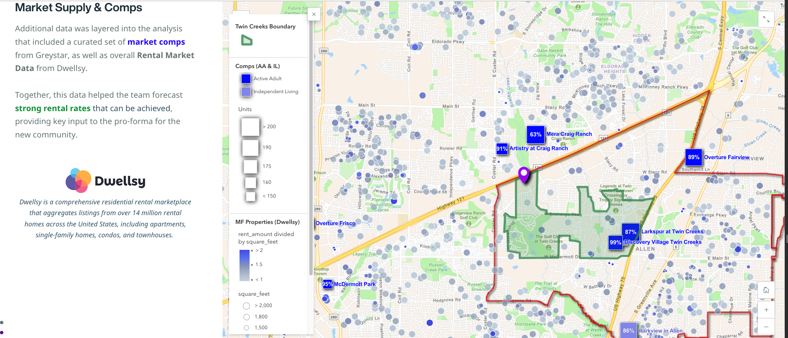Click the Highway 121 road label
Image resolution: width=788 pixels, height=338 pixels.
pos(451,203)
